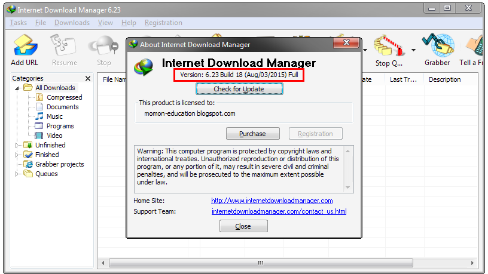Expand the Finished tree node
The width and height of the screenshot is (488, 274).
(x=17, y=155)
